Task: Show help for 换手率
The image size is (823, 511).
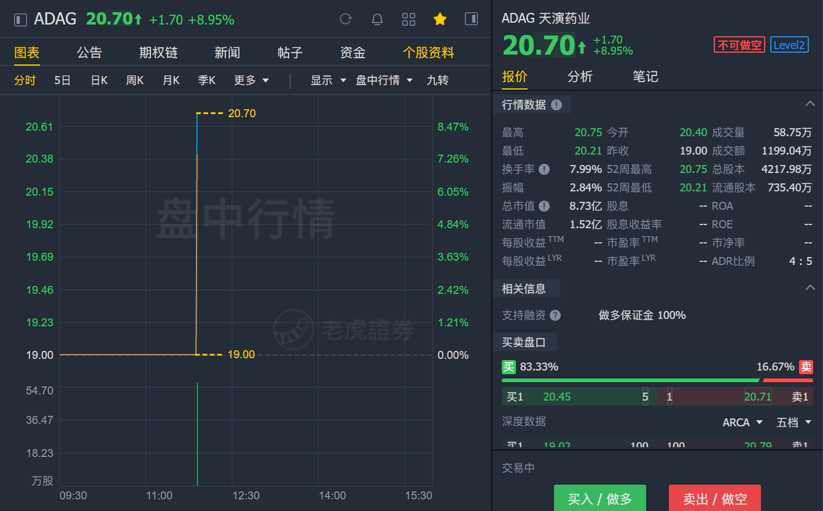Action: pos(544,169)
